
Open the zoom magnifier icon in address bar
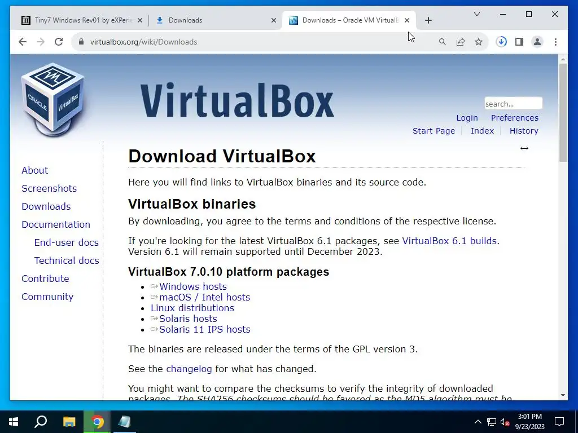pos(443,42)
